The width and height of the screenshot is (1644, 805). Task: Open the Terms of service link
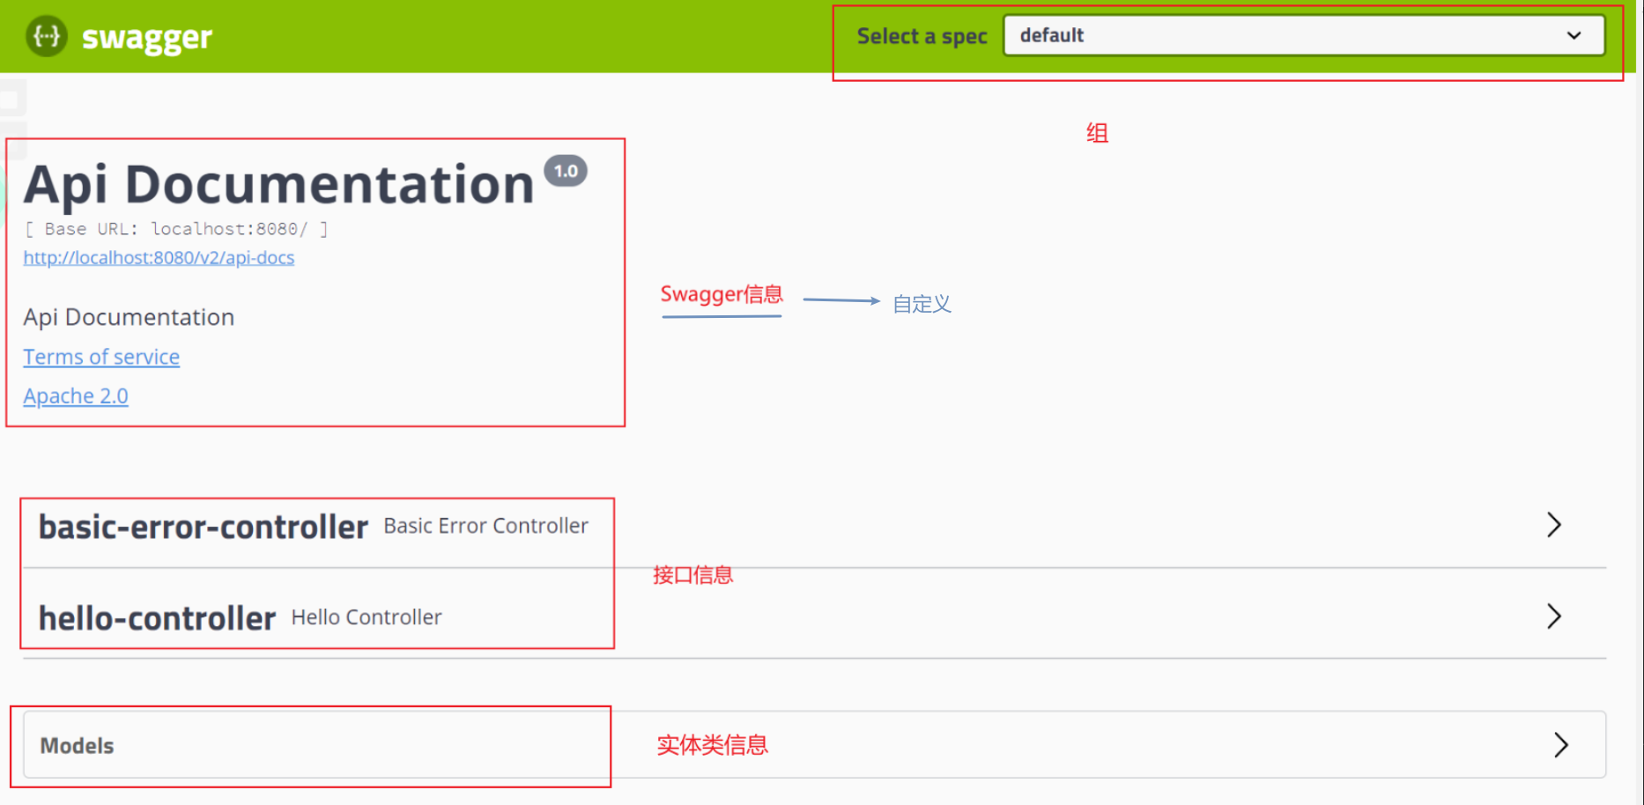pyautogui.click(x=100, y=357)
